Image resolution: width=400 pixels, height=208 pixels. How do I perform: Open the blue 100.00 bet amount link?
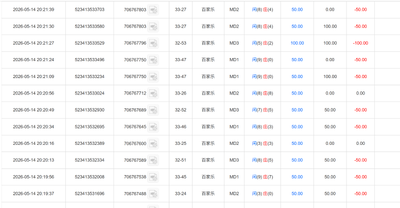coord(297,43)
